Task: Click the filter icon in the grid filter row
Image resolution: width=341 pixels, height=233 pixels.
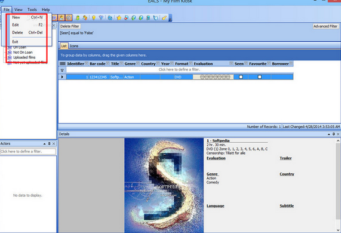Action: point(62,70)
